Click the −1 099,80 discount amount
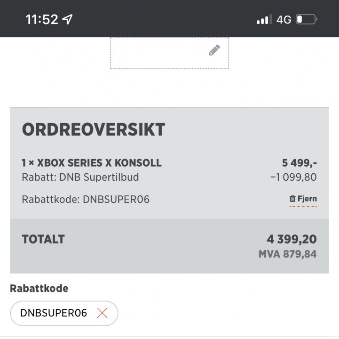339x339 pixels. click(x=293, y=177)
